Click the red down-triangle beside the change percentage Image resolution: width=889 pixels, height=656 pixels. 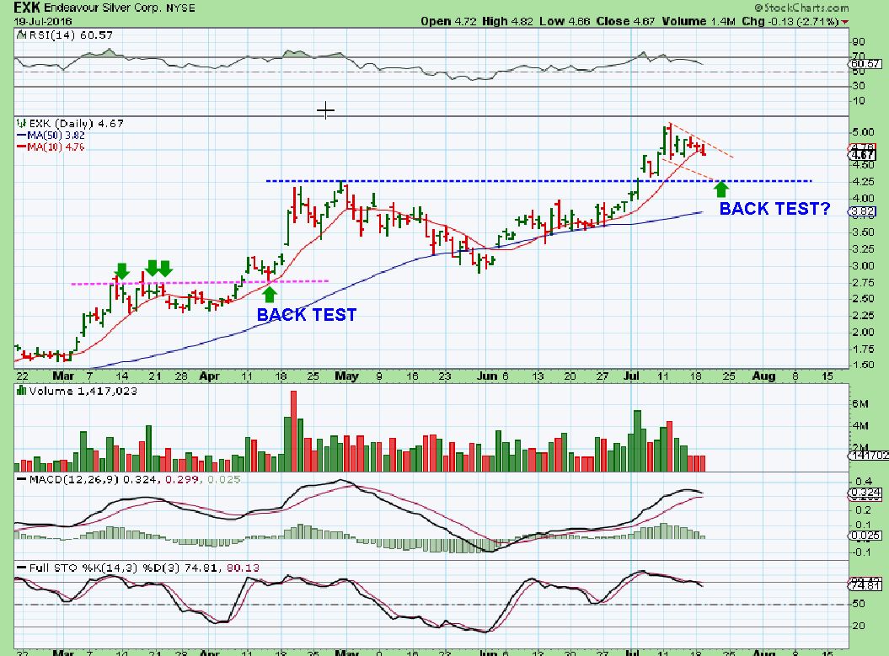tap(845, 22)
